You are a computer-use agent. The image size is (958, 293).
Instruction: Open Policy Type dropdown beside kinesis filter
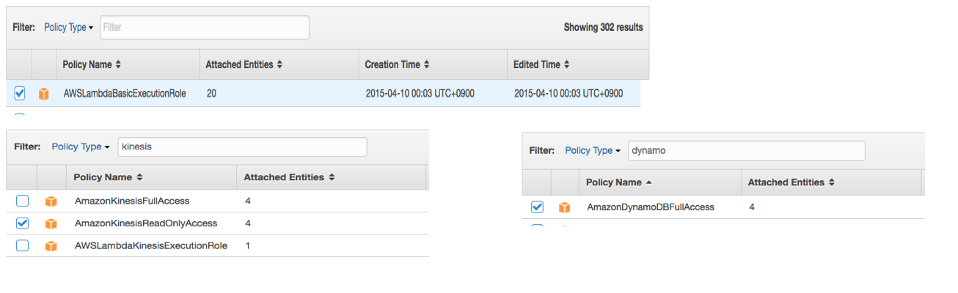(81, 146)
